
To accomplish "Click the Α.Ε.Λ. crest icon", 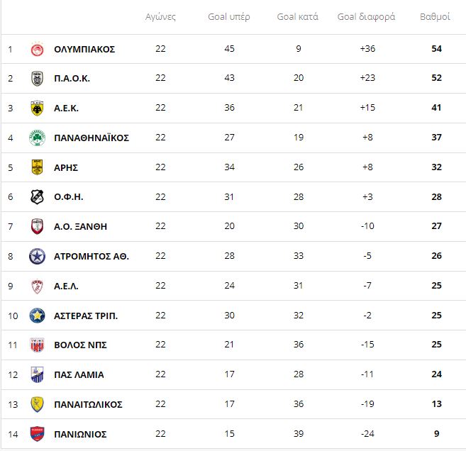I will [x=37, y=286].
